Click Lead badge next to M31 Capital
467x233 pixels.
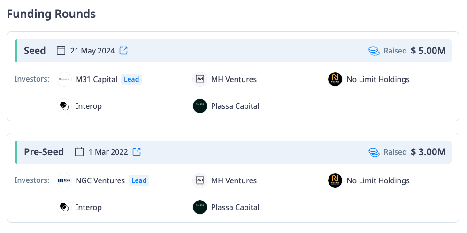[x=131, y=79]
